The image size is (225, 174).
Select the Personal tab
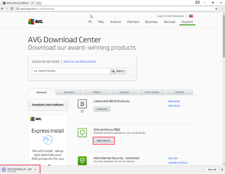click(41, 92)
